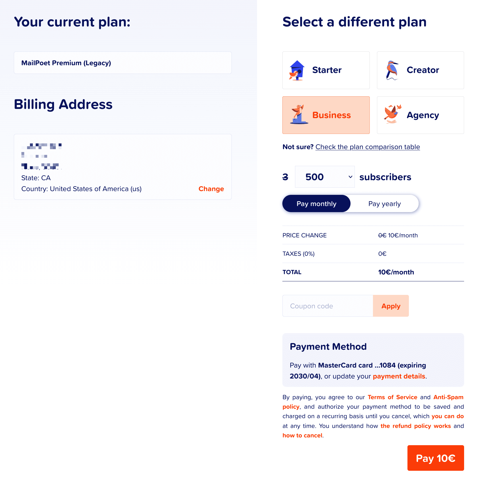Open the plan comparison table link
The image size is (494, 488).
pos(367,147)
